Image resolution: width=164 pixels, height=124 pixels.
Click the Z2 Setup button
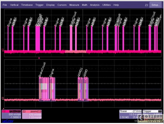click(155, 5)
